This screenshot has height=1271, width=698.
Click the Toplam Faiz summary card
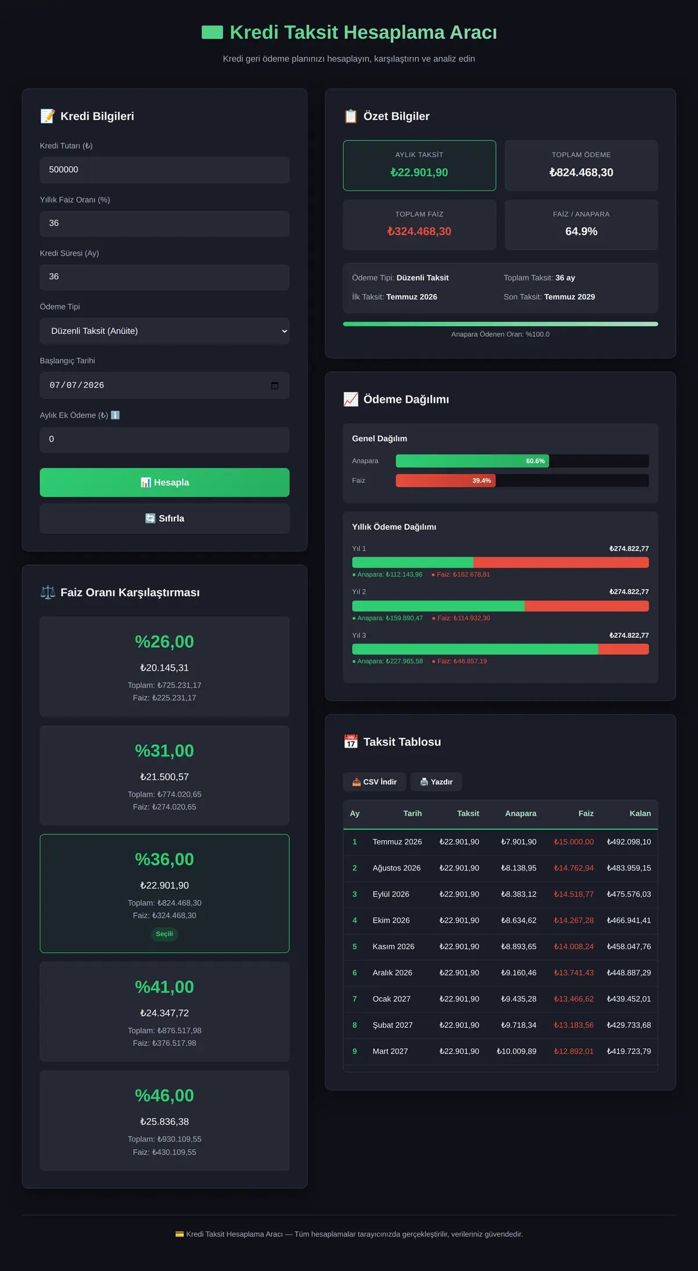point(419,225)
